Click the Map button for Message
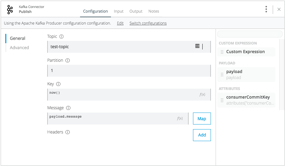Image resolution: width=285 pixels, height=166 pixels. (x=202, y=119)
